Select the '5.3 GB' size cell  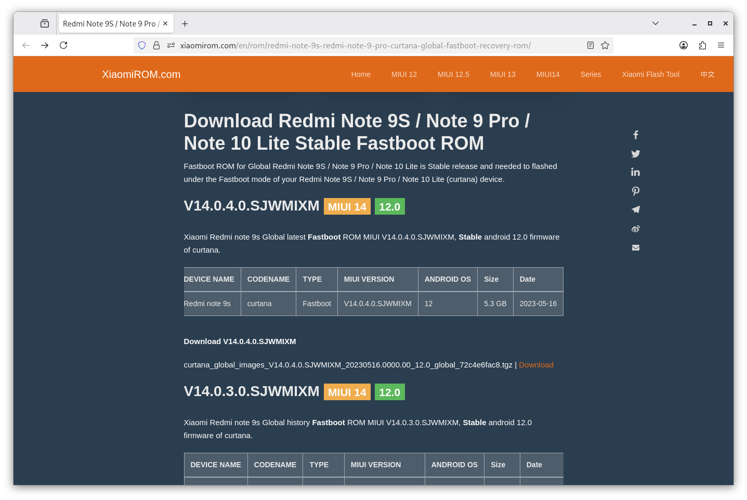pyautogui.click(x=495, y=304)
